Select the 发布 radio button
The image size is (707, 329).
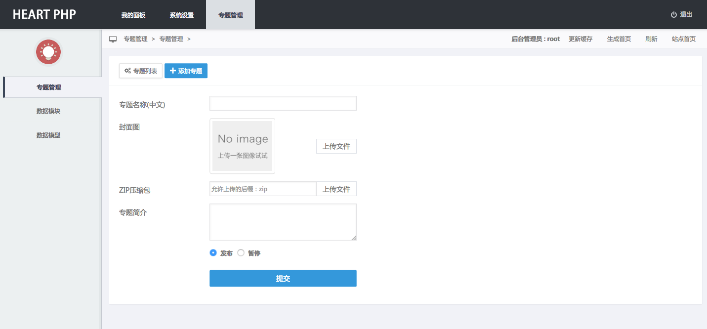(213, 252)
